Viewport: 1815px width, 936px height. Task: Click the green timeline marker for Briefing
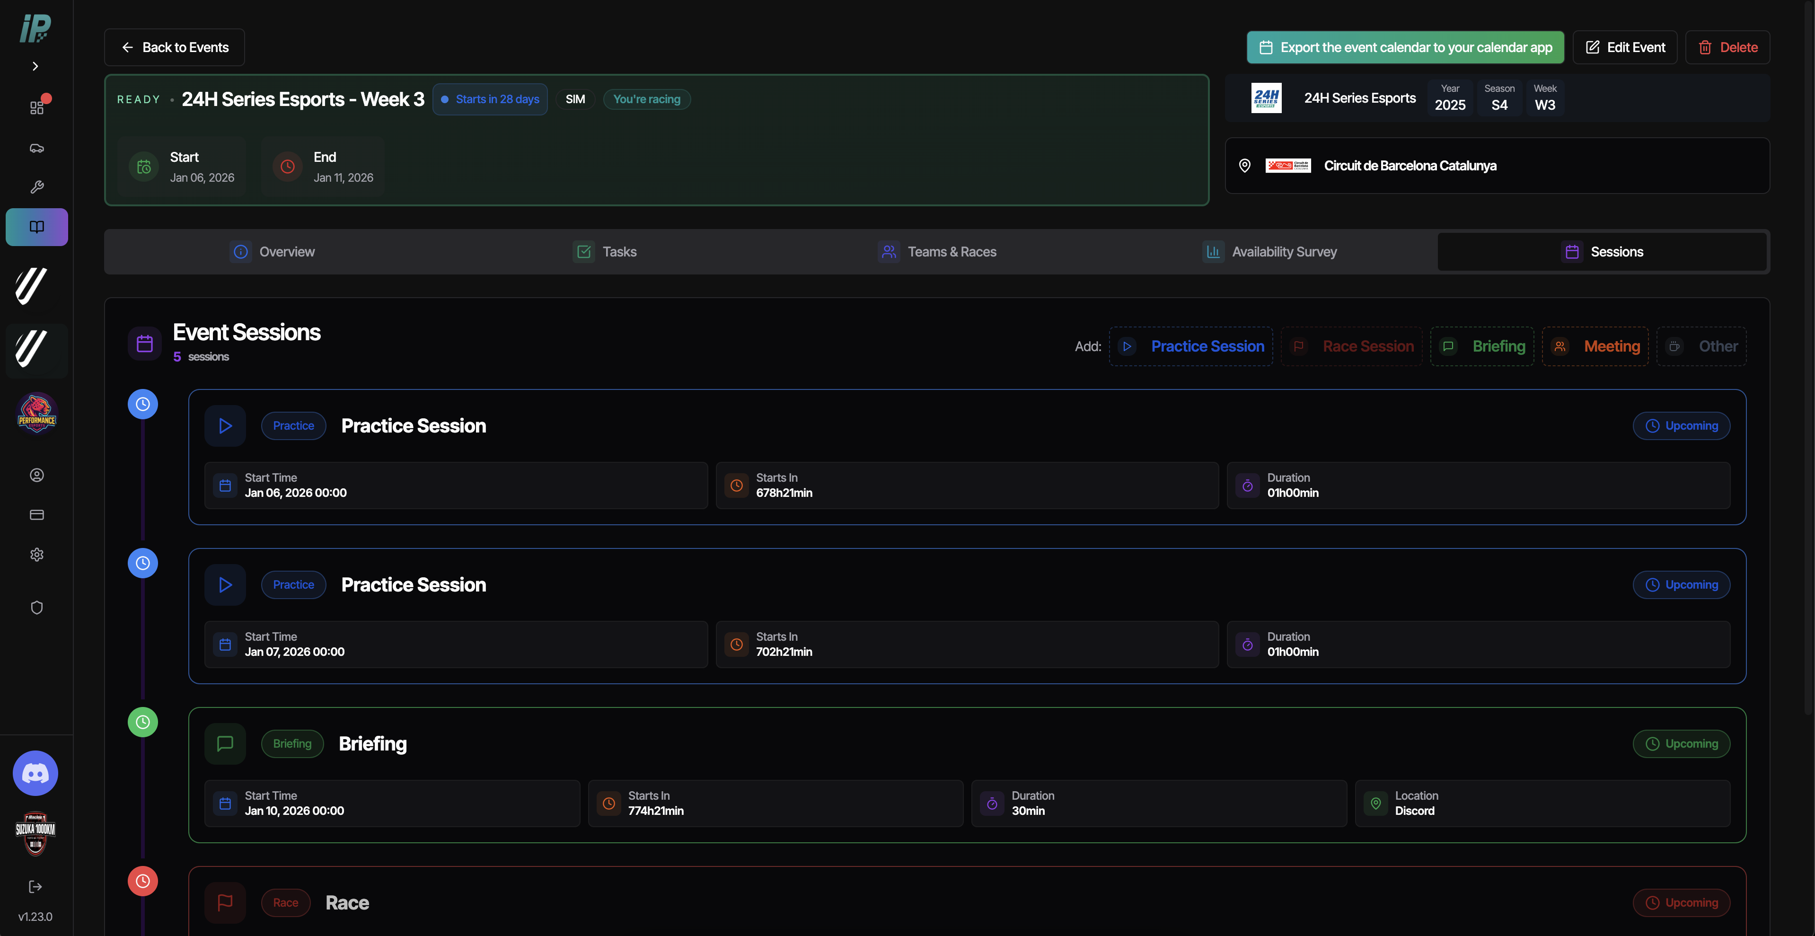point(143,723)
